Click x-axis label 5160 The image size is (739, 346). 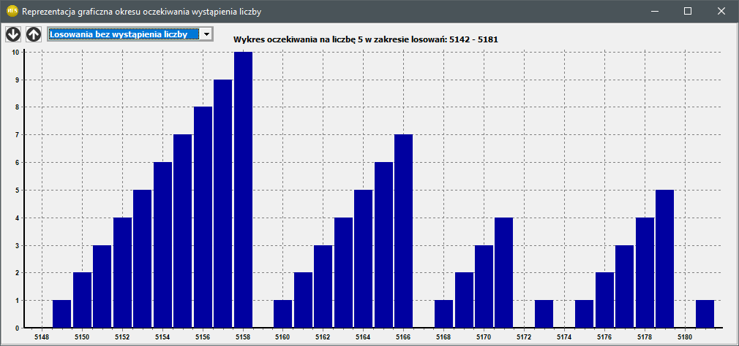282,337
